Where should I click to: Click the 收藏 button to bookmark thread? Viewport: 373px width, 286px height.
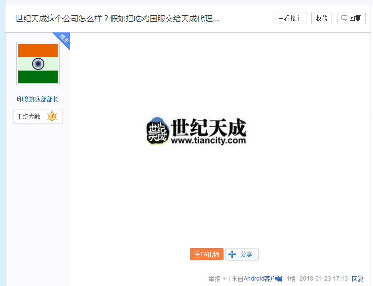(x=321, y=18)
